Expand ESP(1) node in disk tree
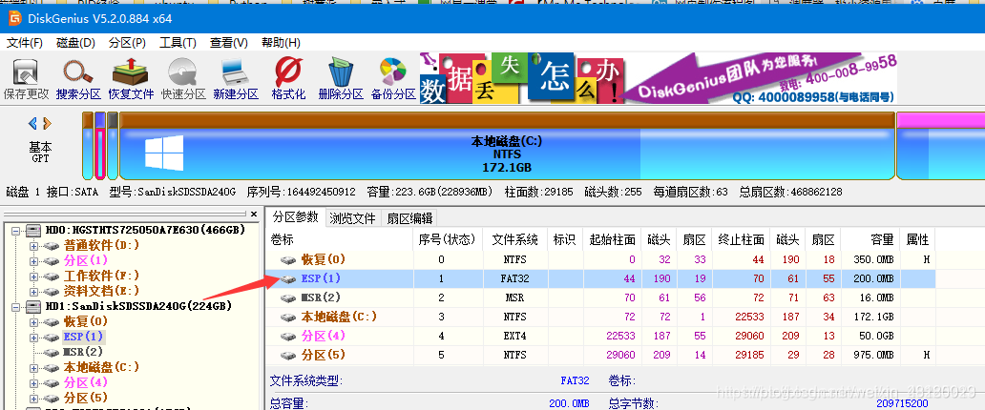985x410 pixels. pyautogui.click(x=34, y=338)
